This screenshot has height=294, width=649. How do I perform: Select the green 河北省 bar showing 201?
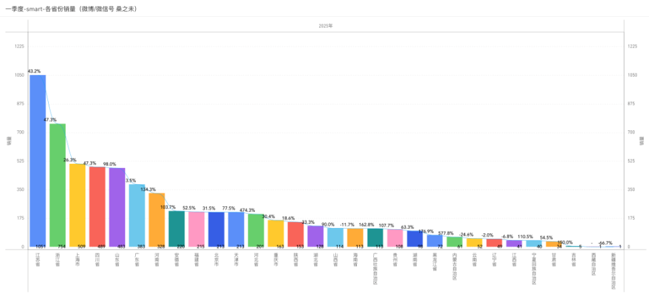click(256, 231)
